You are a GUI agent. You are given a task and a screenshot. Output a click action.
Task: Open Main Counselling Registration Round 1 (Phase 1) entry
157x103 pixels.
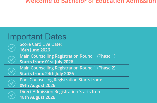(68, 56)
